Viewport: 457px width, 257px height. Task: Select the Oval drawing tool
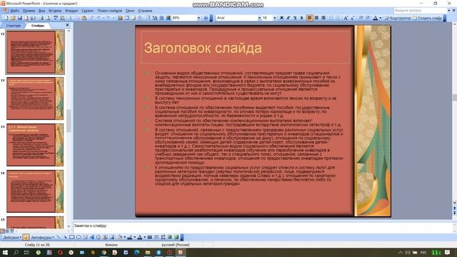79,237
